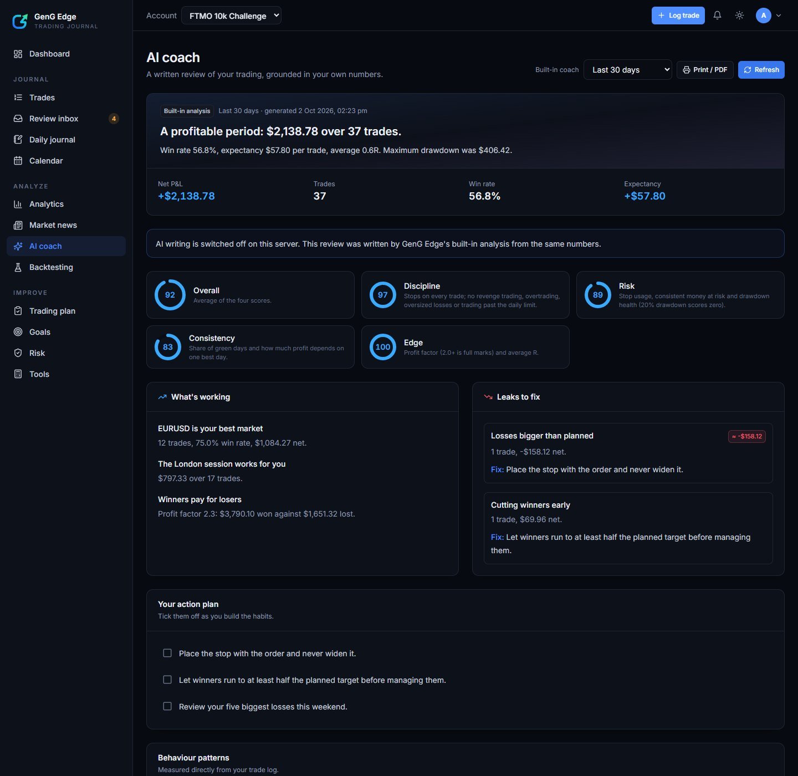Go to Trades in the sidebar
The height and width of the screenshot is (776, 798).
click(66, 98)
